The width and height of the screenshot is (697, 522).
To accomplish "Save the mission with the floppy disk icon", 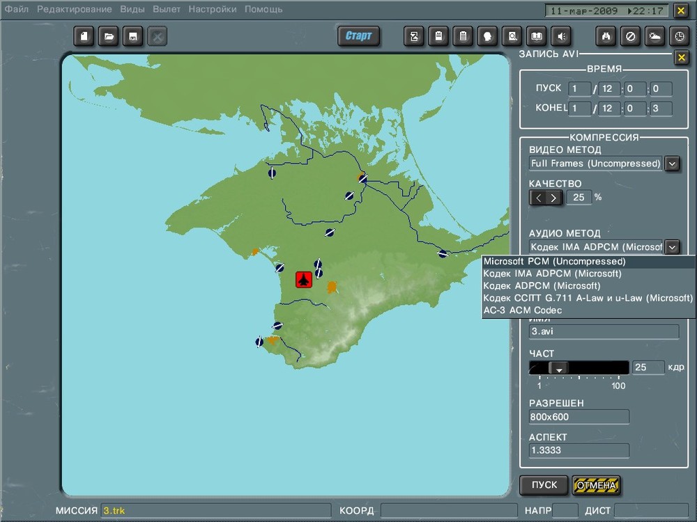I will [x=132, y=36].
